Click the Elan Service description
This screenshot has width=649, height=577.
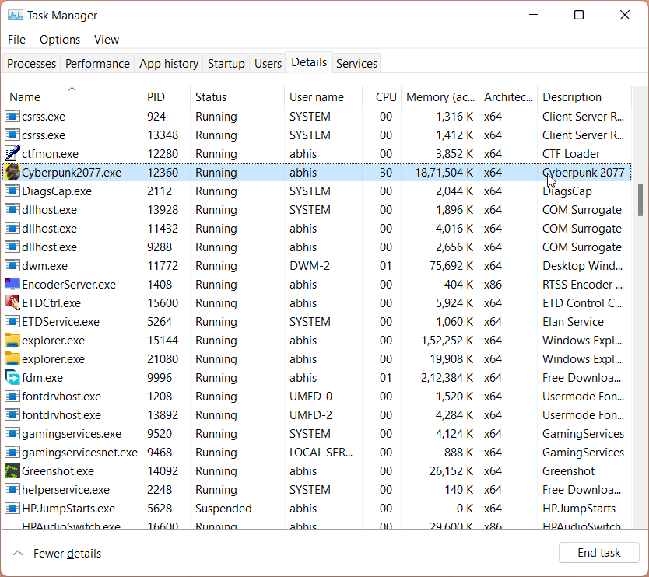point(573,322)
